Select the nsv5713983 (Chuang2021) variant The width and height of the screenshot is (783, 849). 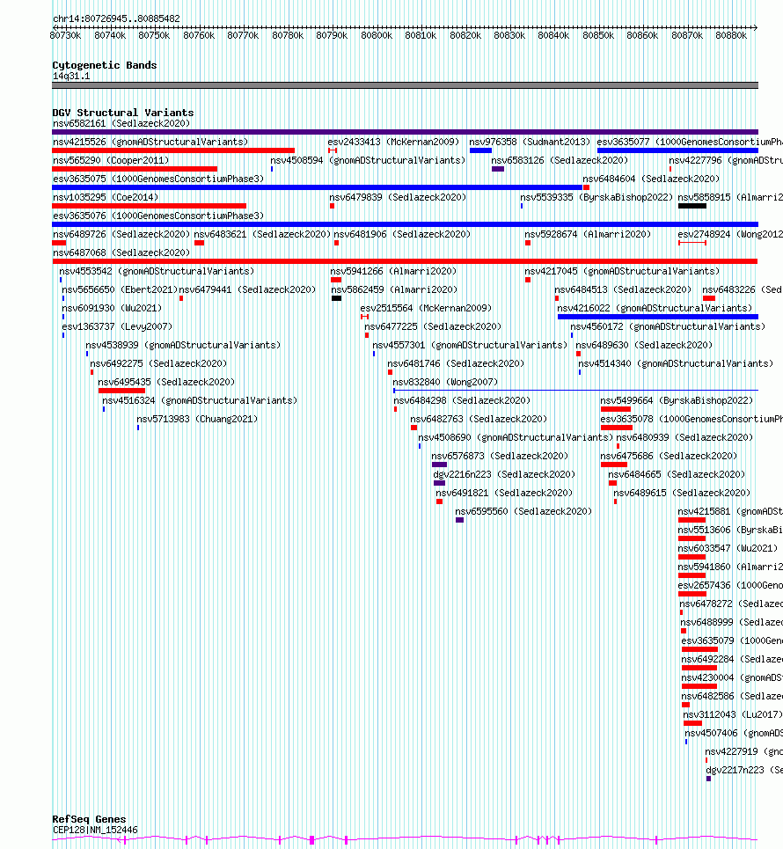pos(198,419)
